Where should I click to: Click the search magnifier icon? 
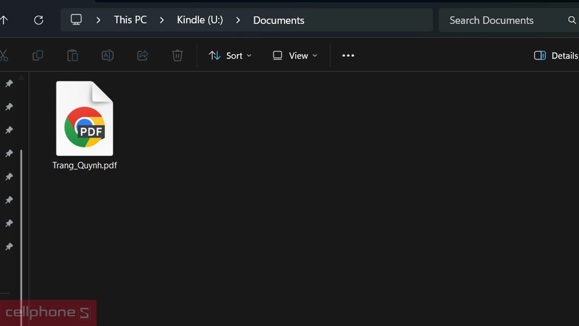point(572,20)
